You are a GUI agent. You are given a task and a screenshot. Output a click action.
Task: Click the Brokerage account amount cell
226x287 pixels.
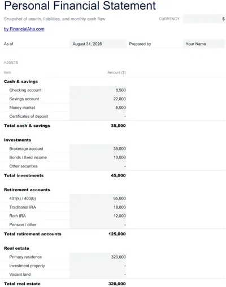[x=98, y=149]
